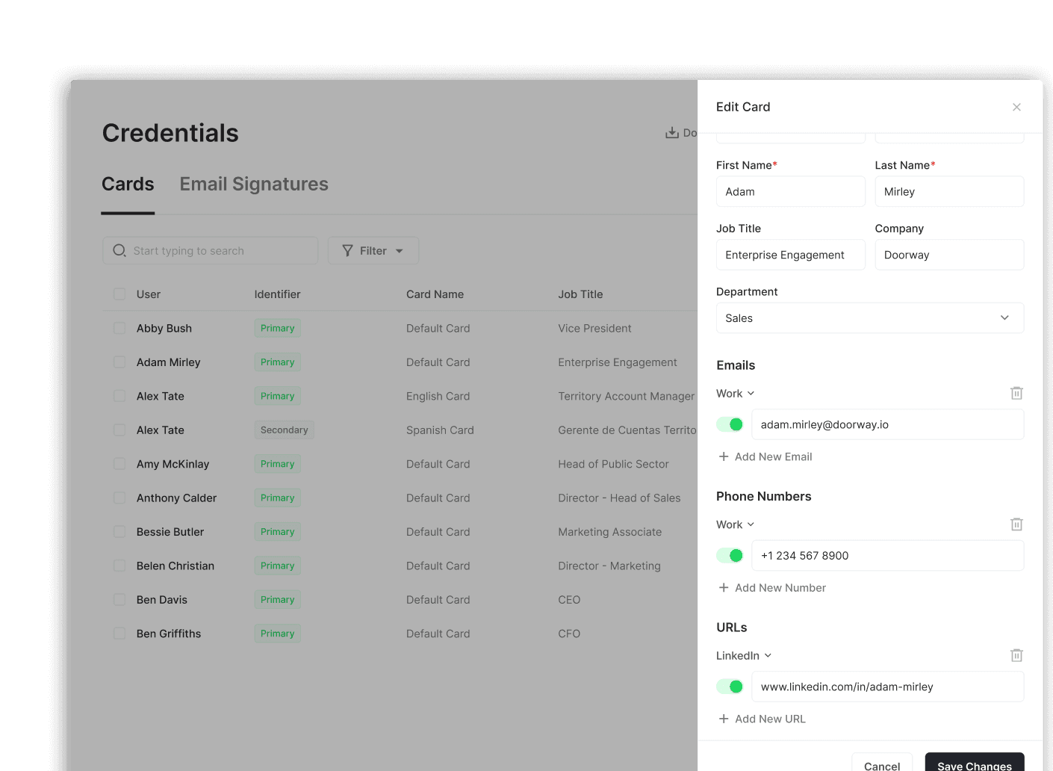The image size is (1053, 771).
Task: Click the Territory Account Manager cell
Action: (x=626, y=396)
